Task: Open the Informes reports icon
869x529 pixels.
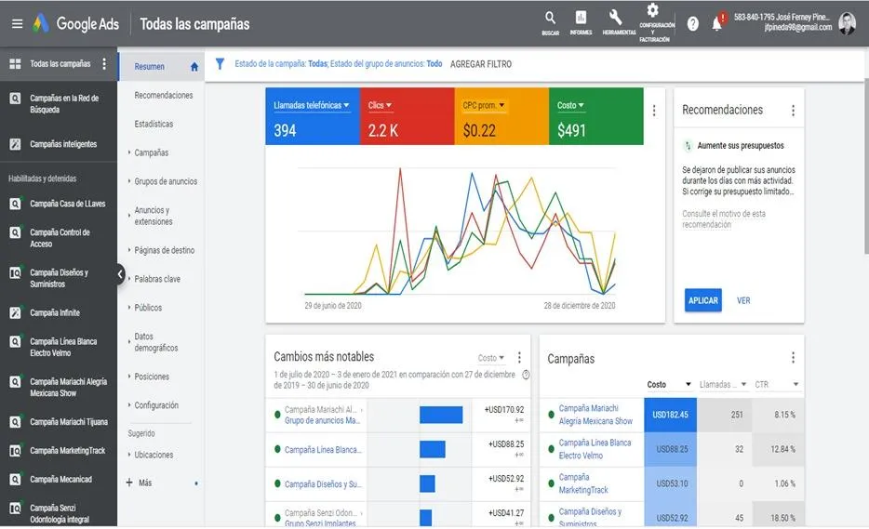Action: 581,24
